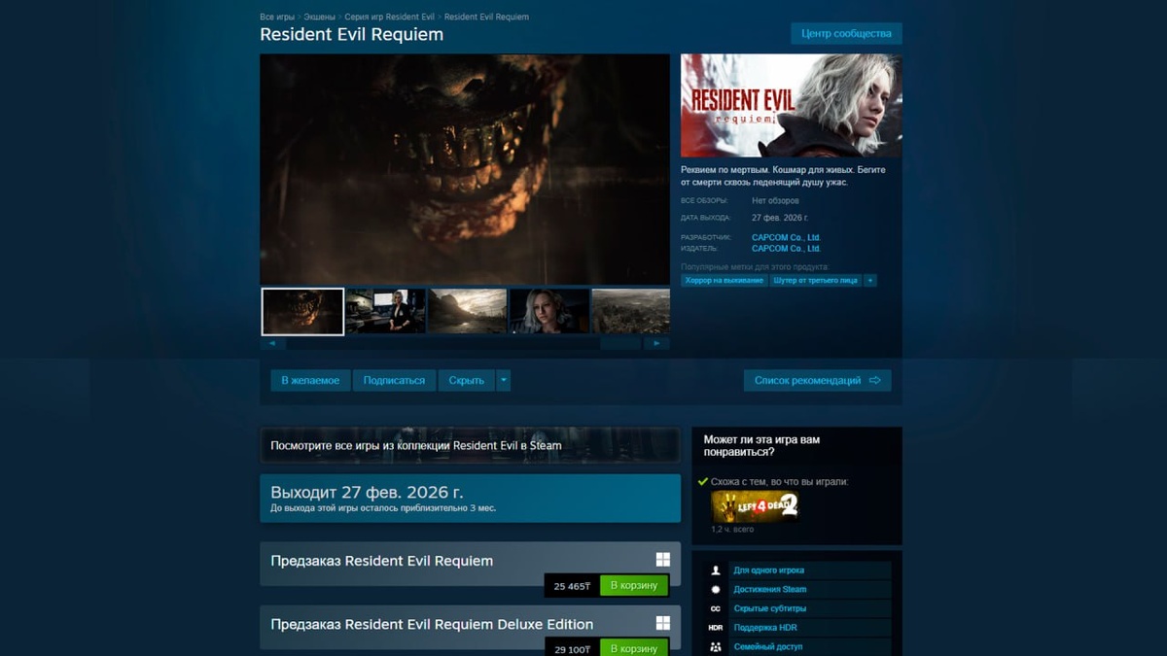Click the 'Нет обзоров' reviews text
Image resolution: width=1167 pixels, height=656 pixels.
tap(775, 201)
